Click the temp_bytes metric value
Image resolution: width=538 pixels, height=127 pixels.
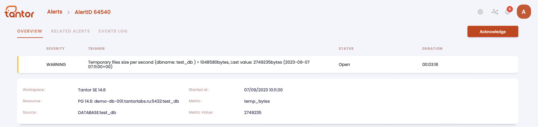tap(257, 101)
